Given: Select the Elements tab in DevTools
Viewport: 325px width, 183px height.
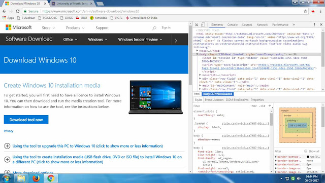Looking at the screenshot, I should (217, 25).
